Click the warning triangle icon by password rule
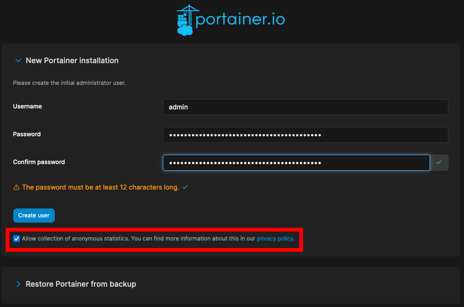Viewport: 464px width, 307px height. pos(17,187)
